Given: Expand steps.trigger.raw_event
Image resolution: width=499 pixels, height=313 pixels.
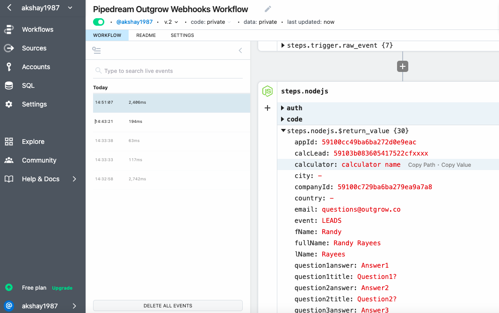Looking at the screenshot, I should [282, 45].
